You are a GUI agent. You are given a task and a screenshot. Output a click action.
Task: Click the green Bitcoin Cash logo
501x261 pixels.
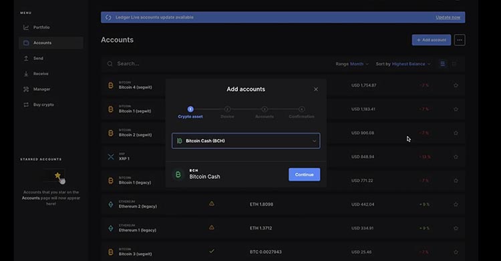[x=178, y=174]
